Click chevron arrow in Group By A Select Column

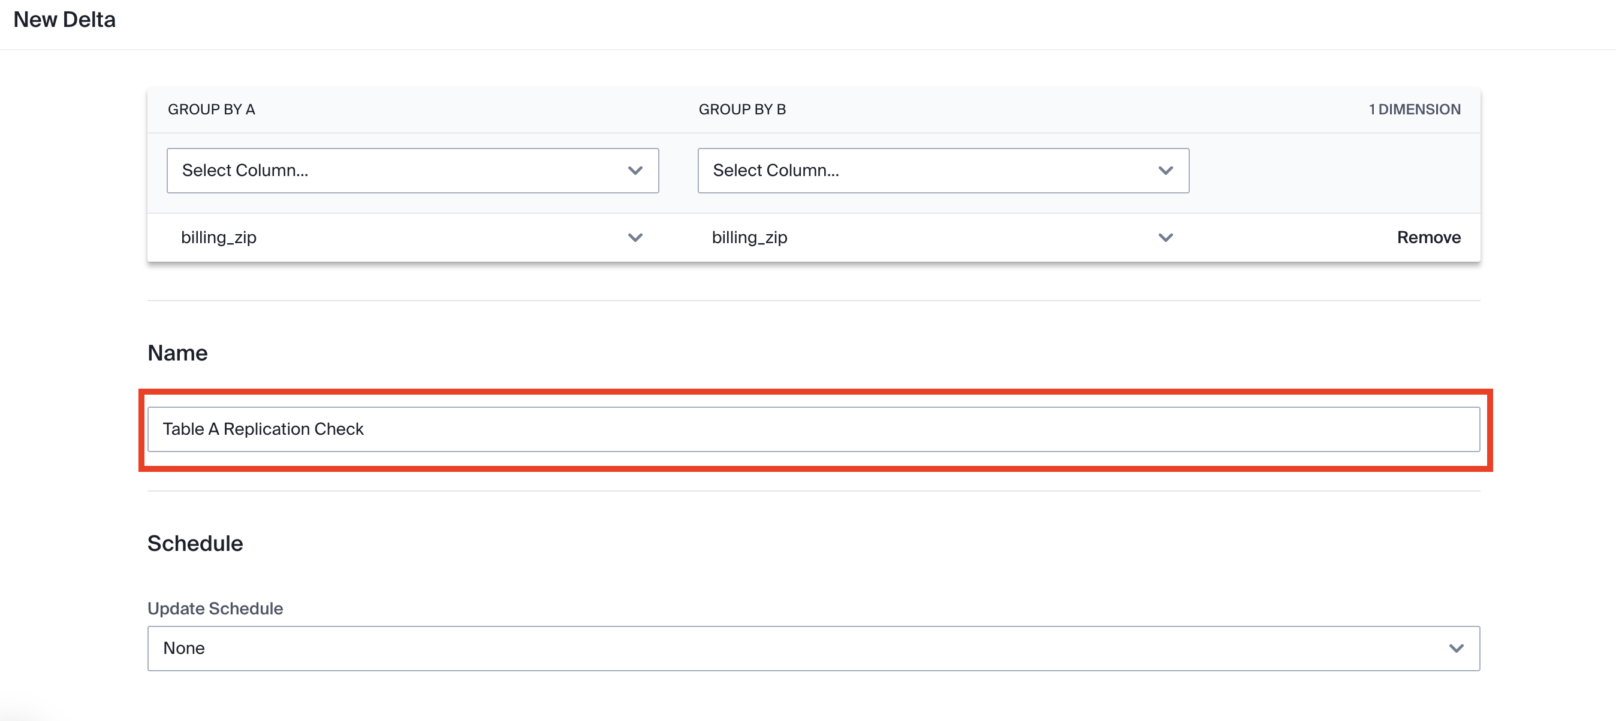click(x=635, y=171)
